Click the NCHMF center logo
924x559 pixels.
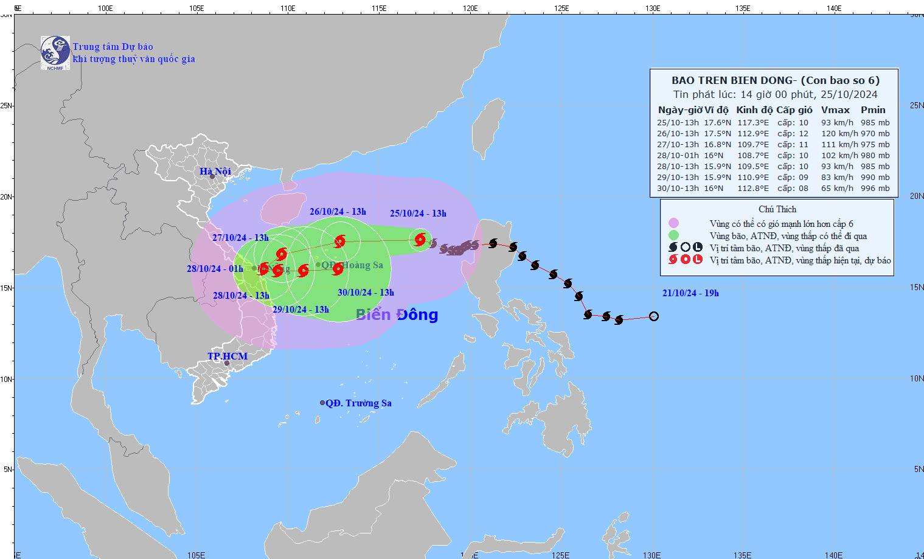click(x=56, y=52)
